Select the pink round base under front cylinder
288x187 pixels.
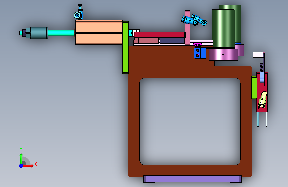point(224,55)
